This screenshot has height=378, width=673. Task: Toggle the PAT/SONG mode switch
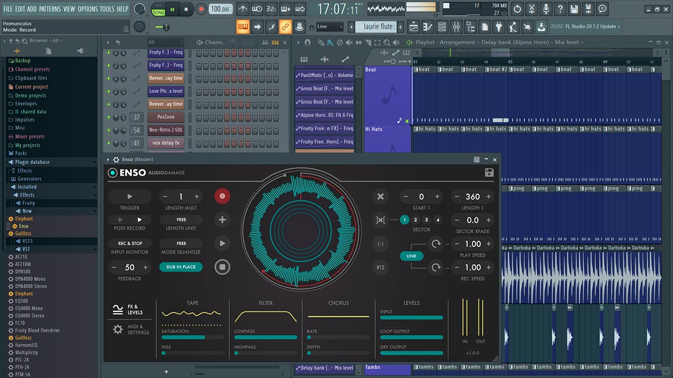pyautogui.click(x=159, y=9)
